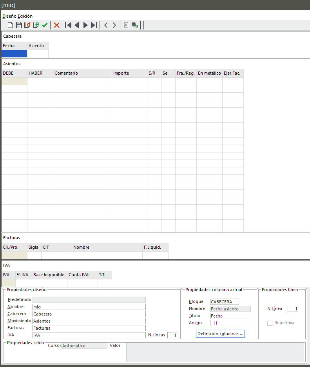Select the Importe column header
Screen dimensions: 310x367
tap(130, 73)
